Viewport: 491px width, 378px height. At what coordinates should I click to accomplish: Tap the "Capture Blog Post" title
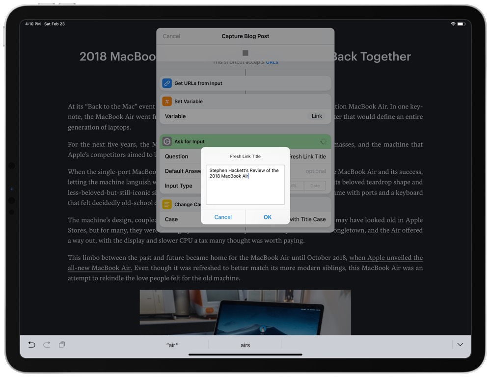coord(245,36)
